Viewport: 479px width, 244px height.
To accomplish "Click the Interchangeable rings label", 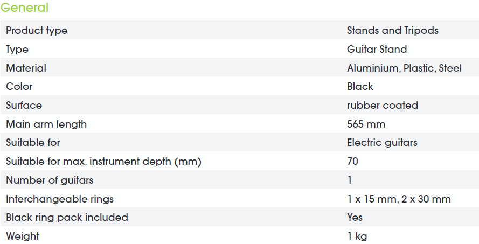I will (60, 199).
